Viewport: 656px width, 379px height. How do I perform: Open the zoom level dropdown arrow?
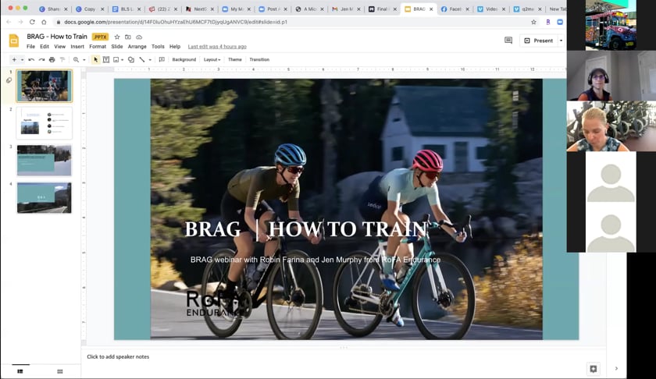[84, 60]
